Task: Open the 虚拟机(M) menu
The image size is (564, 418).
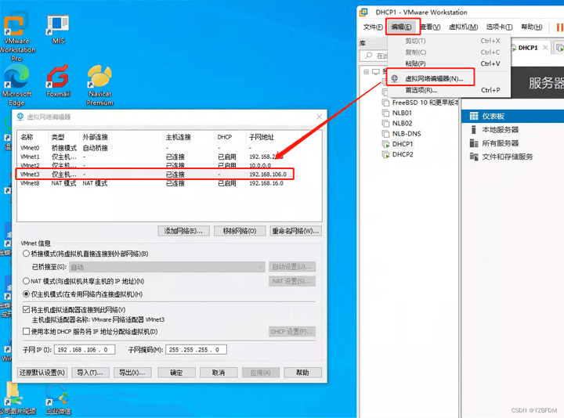Action: pos(463,27)
